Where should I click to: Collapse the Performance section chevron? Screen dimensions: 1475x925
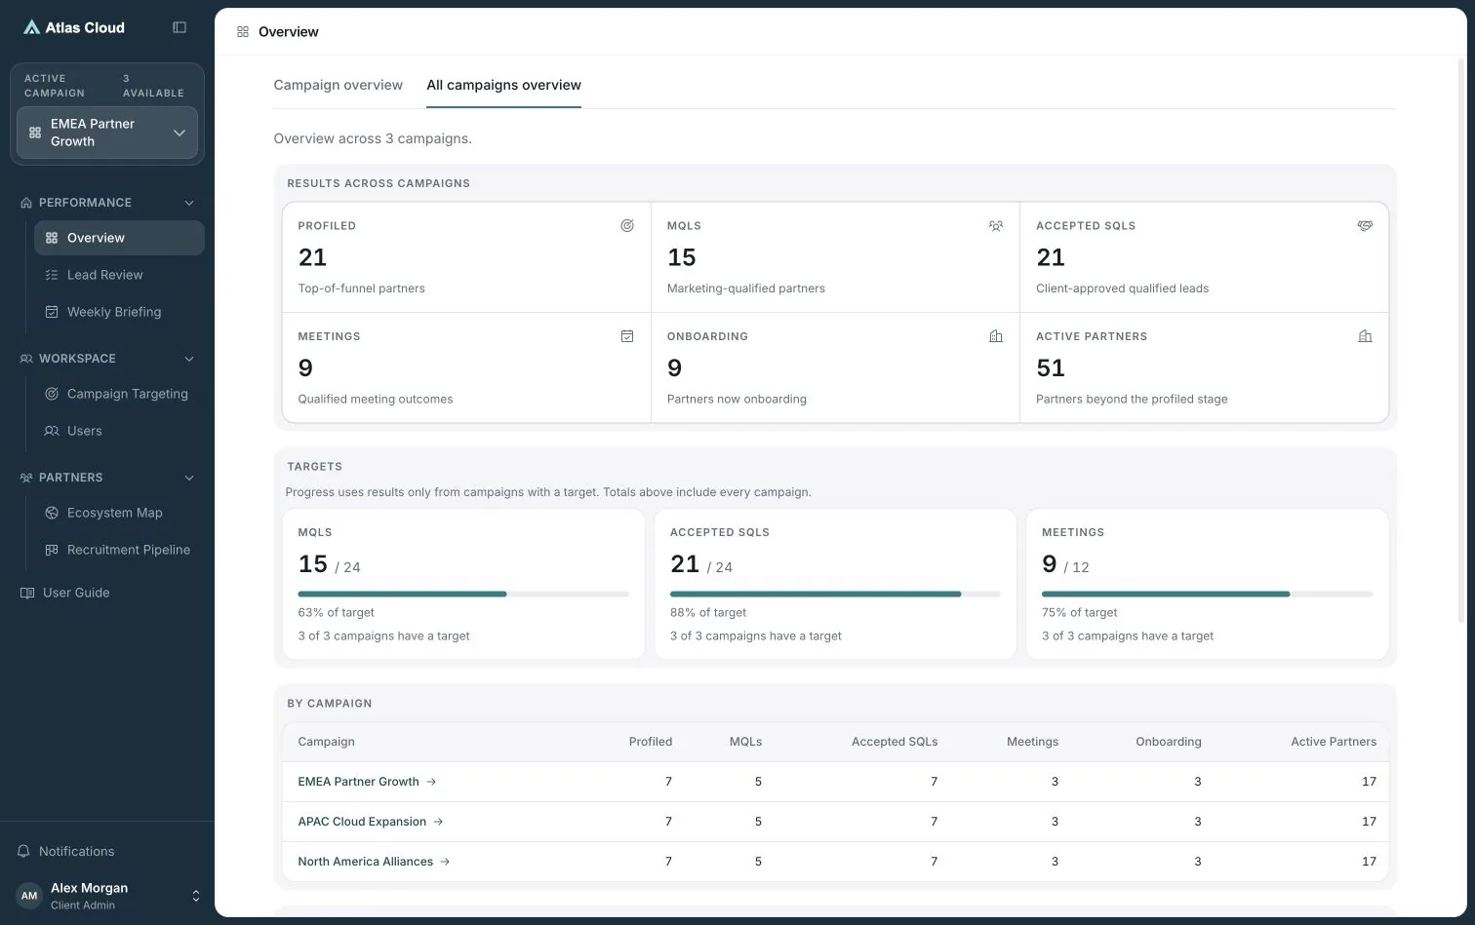[x=189, y=203]
